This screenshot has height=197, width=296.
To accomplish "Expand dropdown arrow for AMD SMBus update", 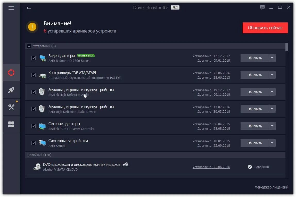I will pos(272,143).
